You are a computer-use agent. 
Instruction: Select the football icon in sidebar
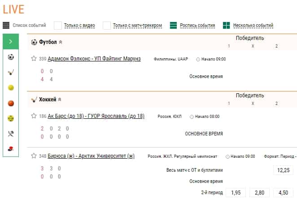click(11, 57)
